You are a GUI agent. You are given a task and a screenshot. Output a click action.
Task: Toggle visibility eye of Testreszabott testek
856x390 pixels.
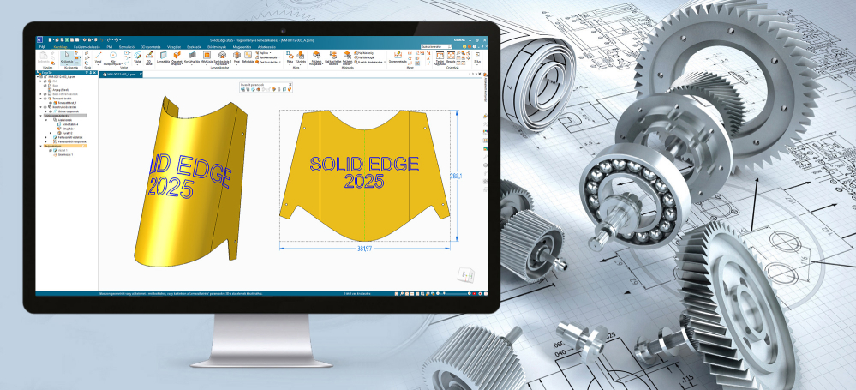[x=45, y=99]
